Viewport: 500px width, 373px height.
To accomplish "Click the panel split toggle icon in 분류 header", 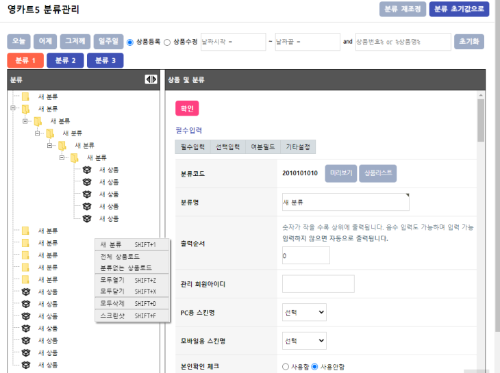I will pos(151,79).
